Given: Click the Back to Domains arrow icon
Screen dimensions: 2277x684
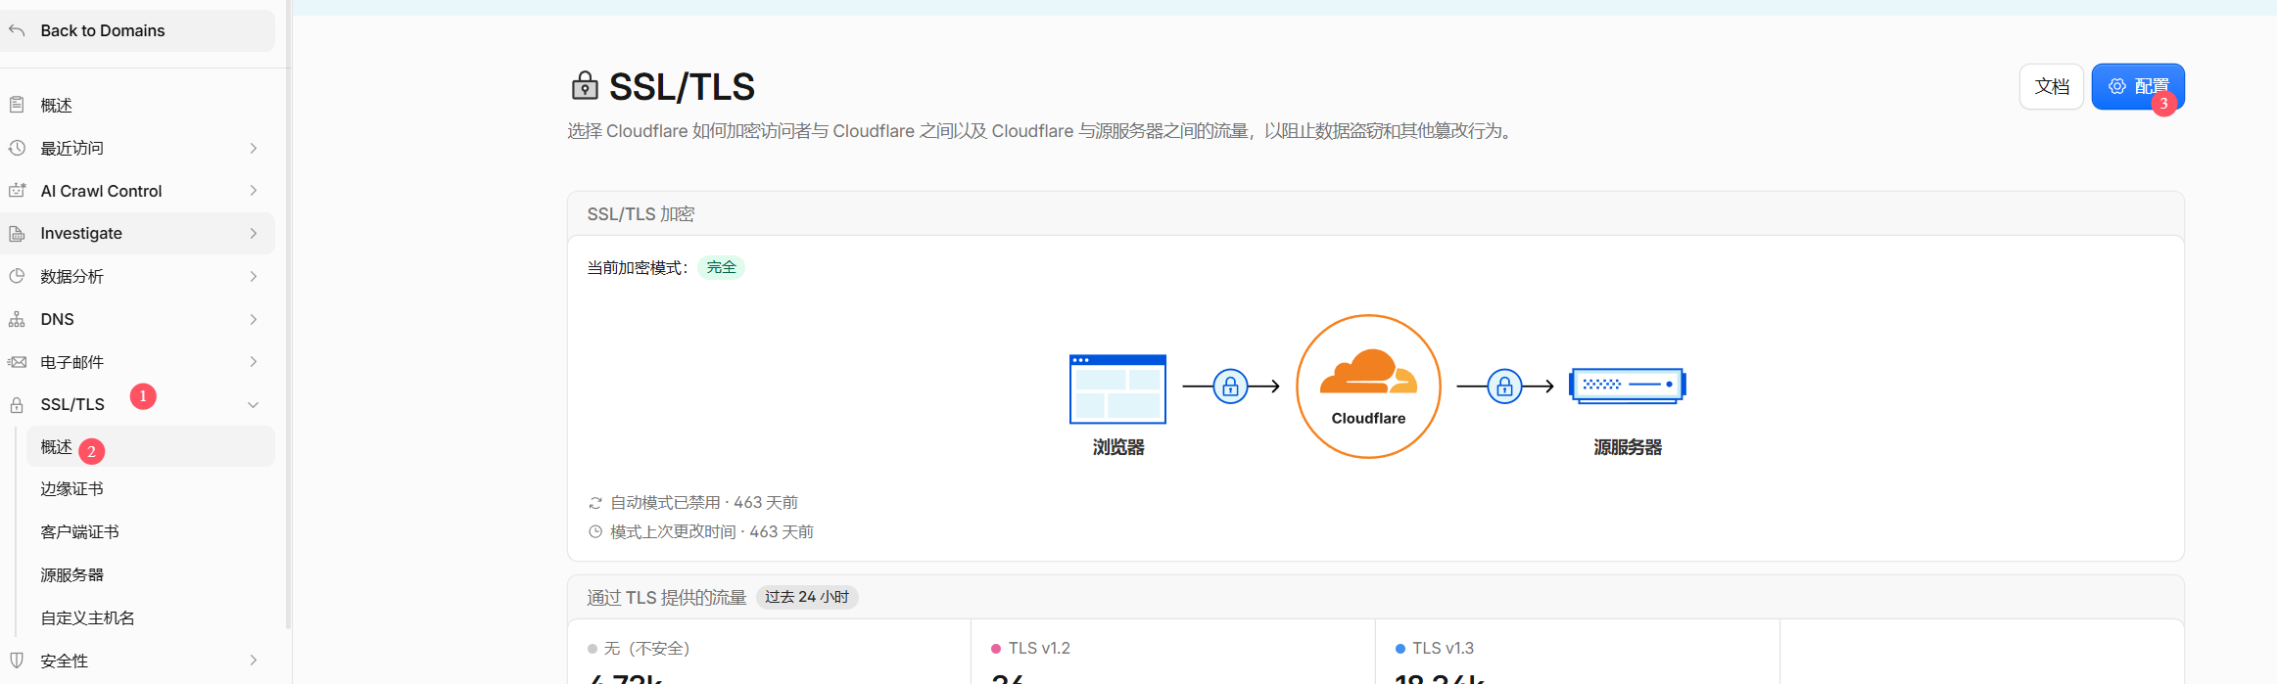Looking at the screenshot, I should (17, 30).
